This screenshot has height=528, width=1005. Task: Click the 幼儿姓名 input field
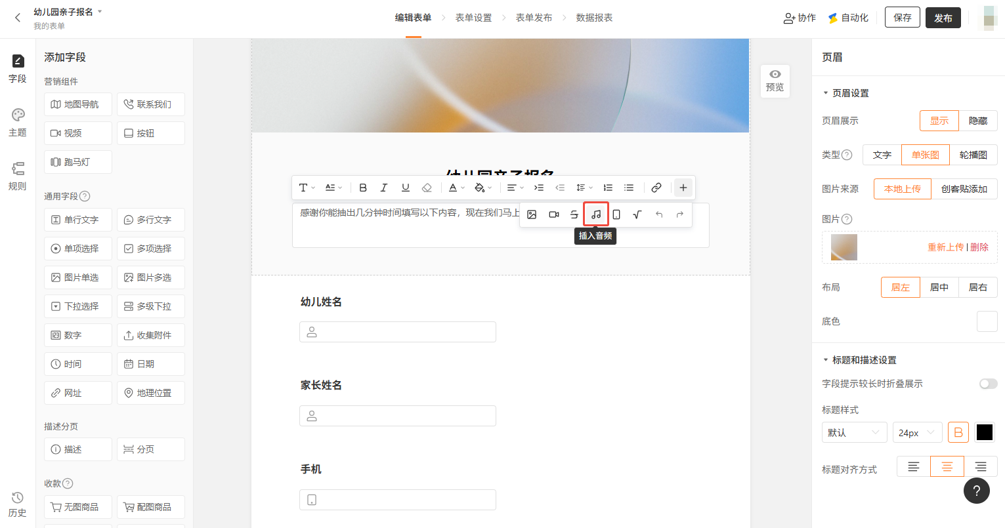(x=398, y=332)
